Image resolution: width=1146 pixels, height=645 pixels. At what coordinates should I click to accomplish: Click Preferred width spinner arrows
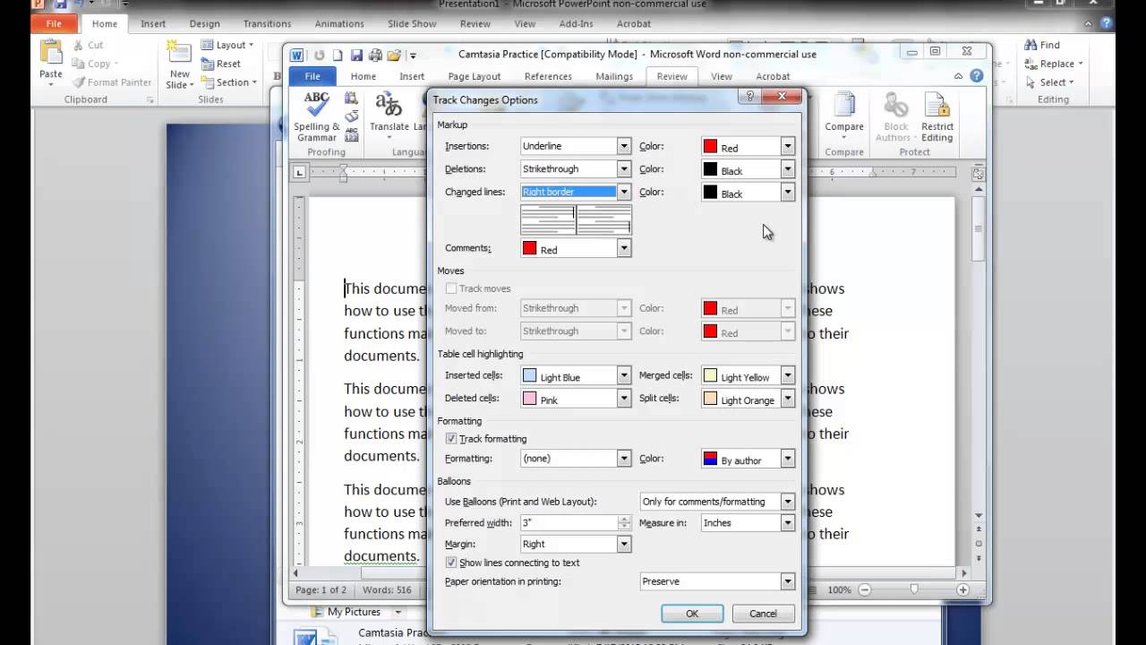pyautogui.click(x=624, y=523)
